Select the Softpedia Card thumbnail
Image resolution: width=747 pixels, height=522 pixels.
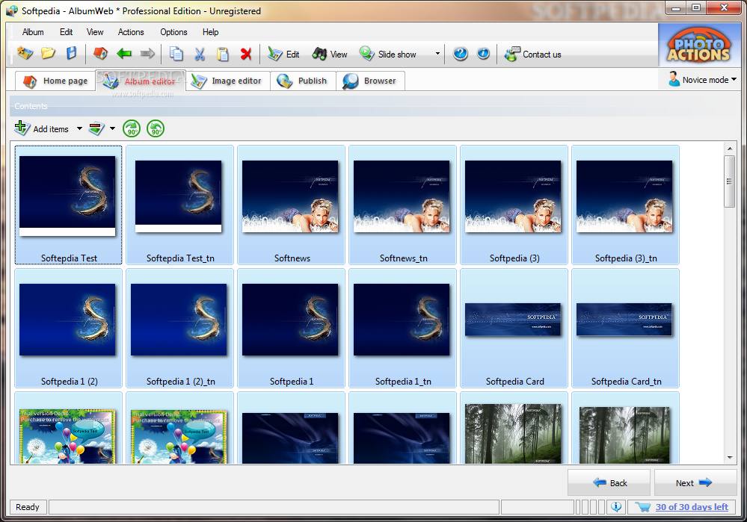pyautogui.click(x=514, y=329)
